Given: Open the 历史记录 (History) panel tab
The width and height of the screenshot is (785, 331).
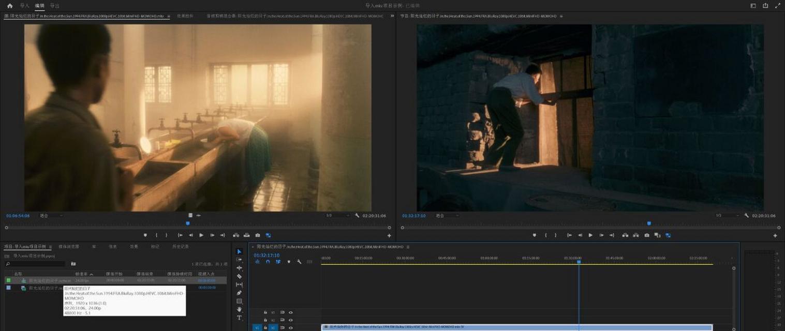Looking at the screenshot, I should tap(181, 247).
